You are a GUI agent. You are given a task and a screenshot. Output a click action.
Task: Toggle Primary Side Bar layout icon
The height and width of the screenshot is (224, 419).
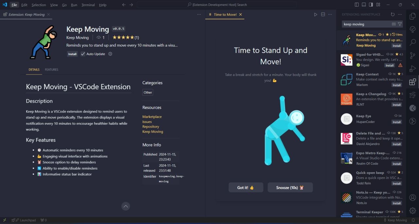point(356,5)
